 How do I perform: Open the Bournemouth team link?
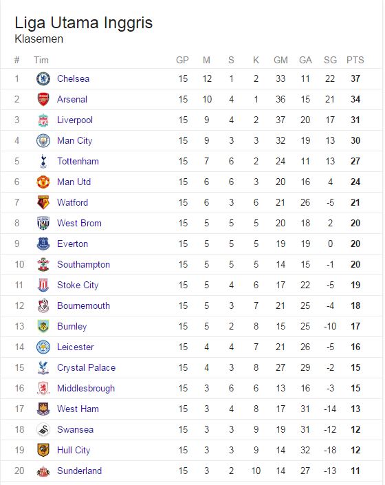point(83,305)
